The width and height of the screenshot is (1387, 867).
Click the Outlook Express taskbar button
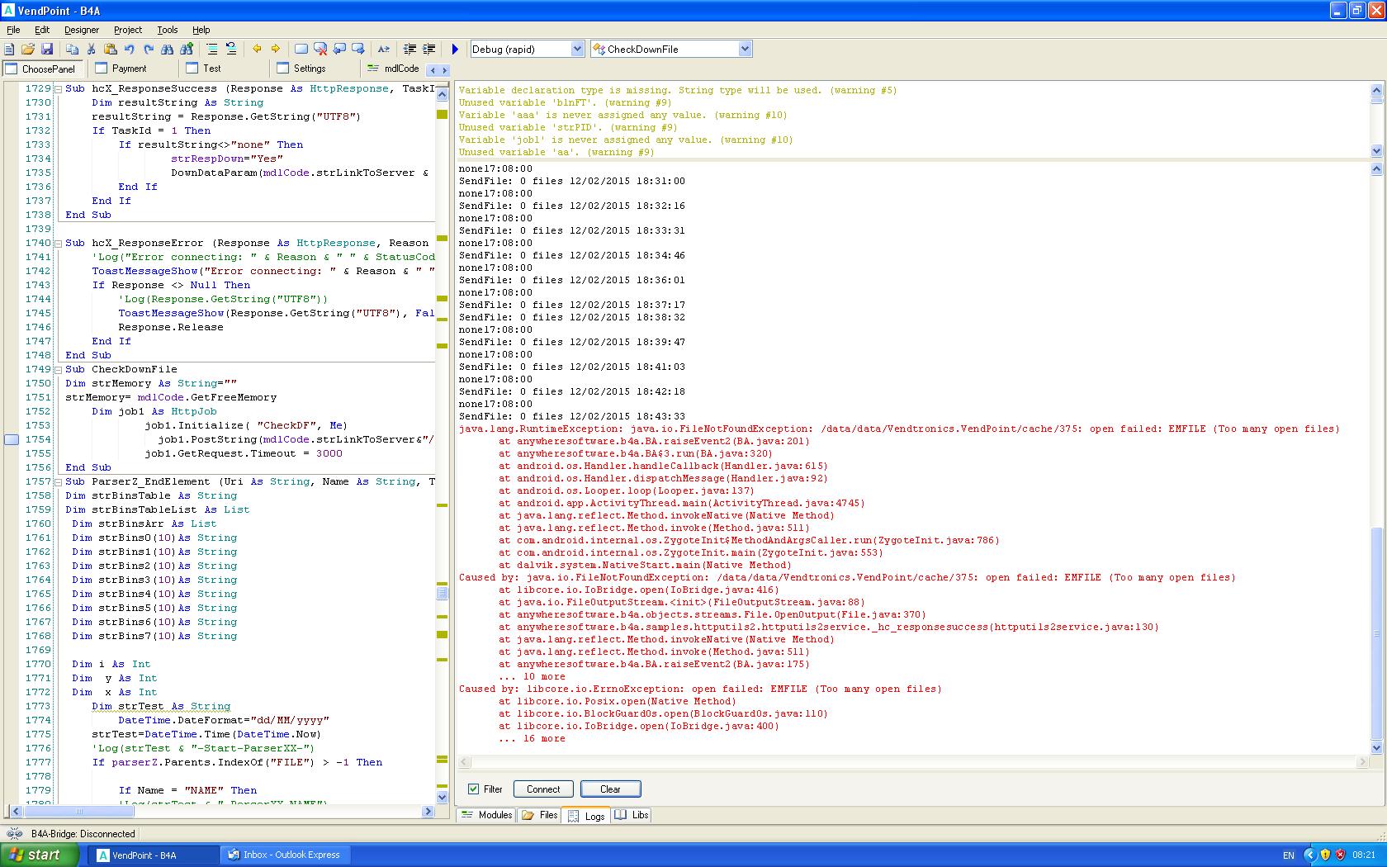click(284, 855)
